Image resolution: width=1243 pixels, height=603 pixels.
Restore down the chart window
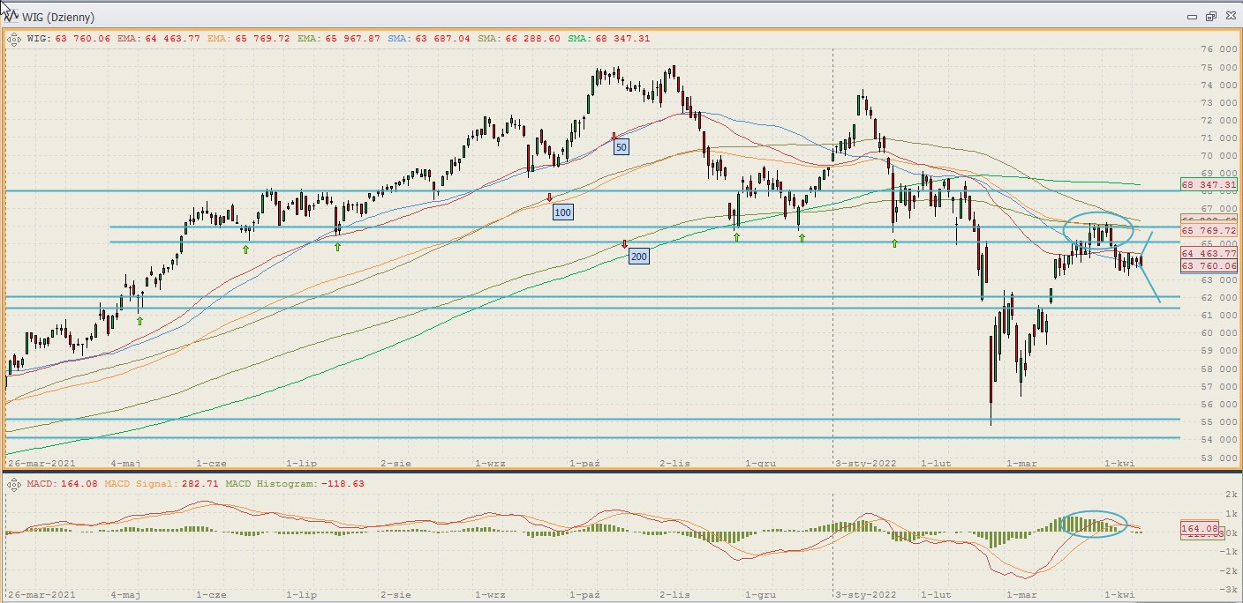[x=1210, y=17]
